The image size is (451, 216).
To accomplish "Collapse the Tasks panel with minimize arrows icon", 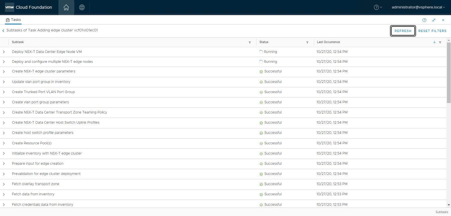I will tap(434, 20).
